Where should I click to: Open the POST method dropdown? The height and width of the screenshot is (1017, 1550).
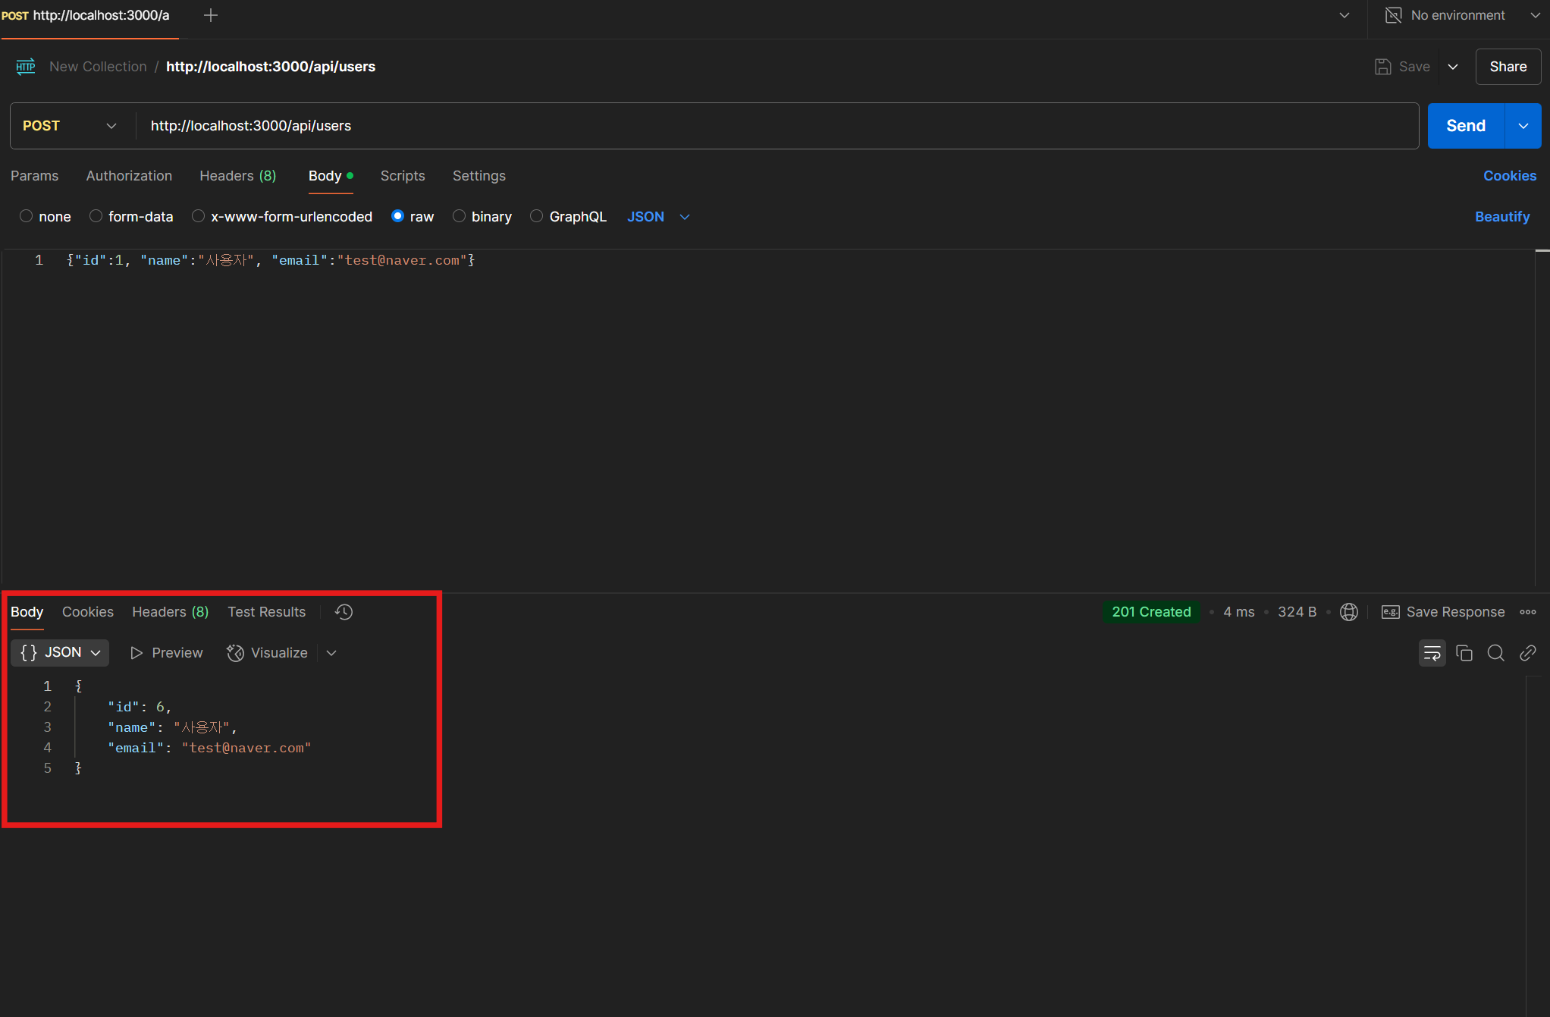(x=70, y=126)
